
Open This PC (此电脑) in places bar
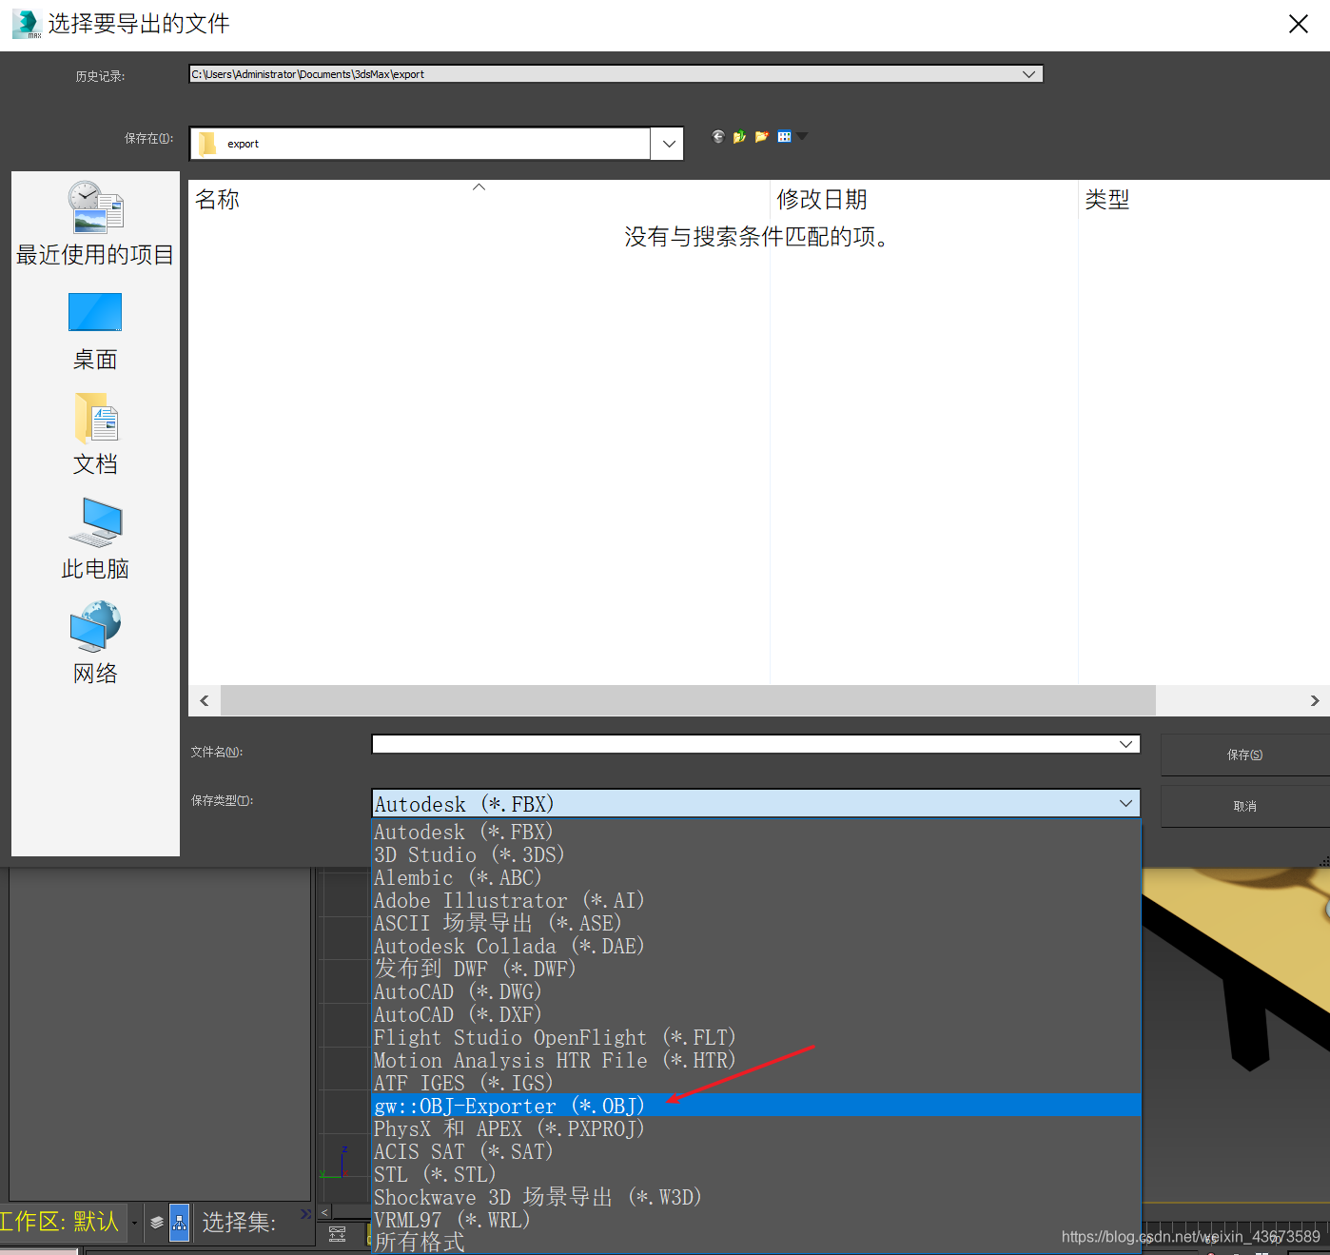95,539
